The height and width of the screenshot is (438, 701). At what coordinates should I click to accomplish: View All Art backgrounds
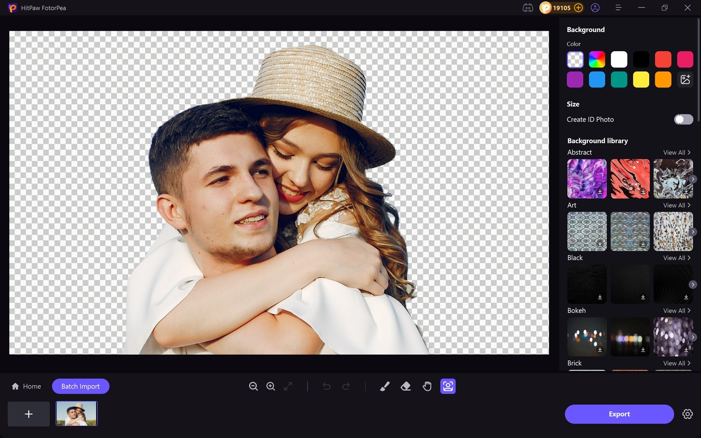click(677, 205)
